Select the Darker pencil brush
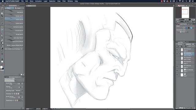This screenshot has width=196, height=110. (x=14, y=19)
